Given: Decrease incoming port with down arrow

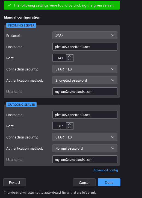Looking at the screenshot, I should pyautogui.click(x=69, y=59).
